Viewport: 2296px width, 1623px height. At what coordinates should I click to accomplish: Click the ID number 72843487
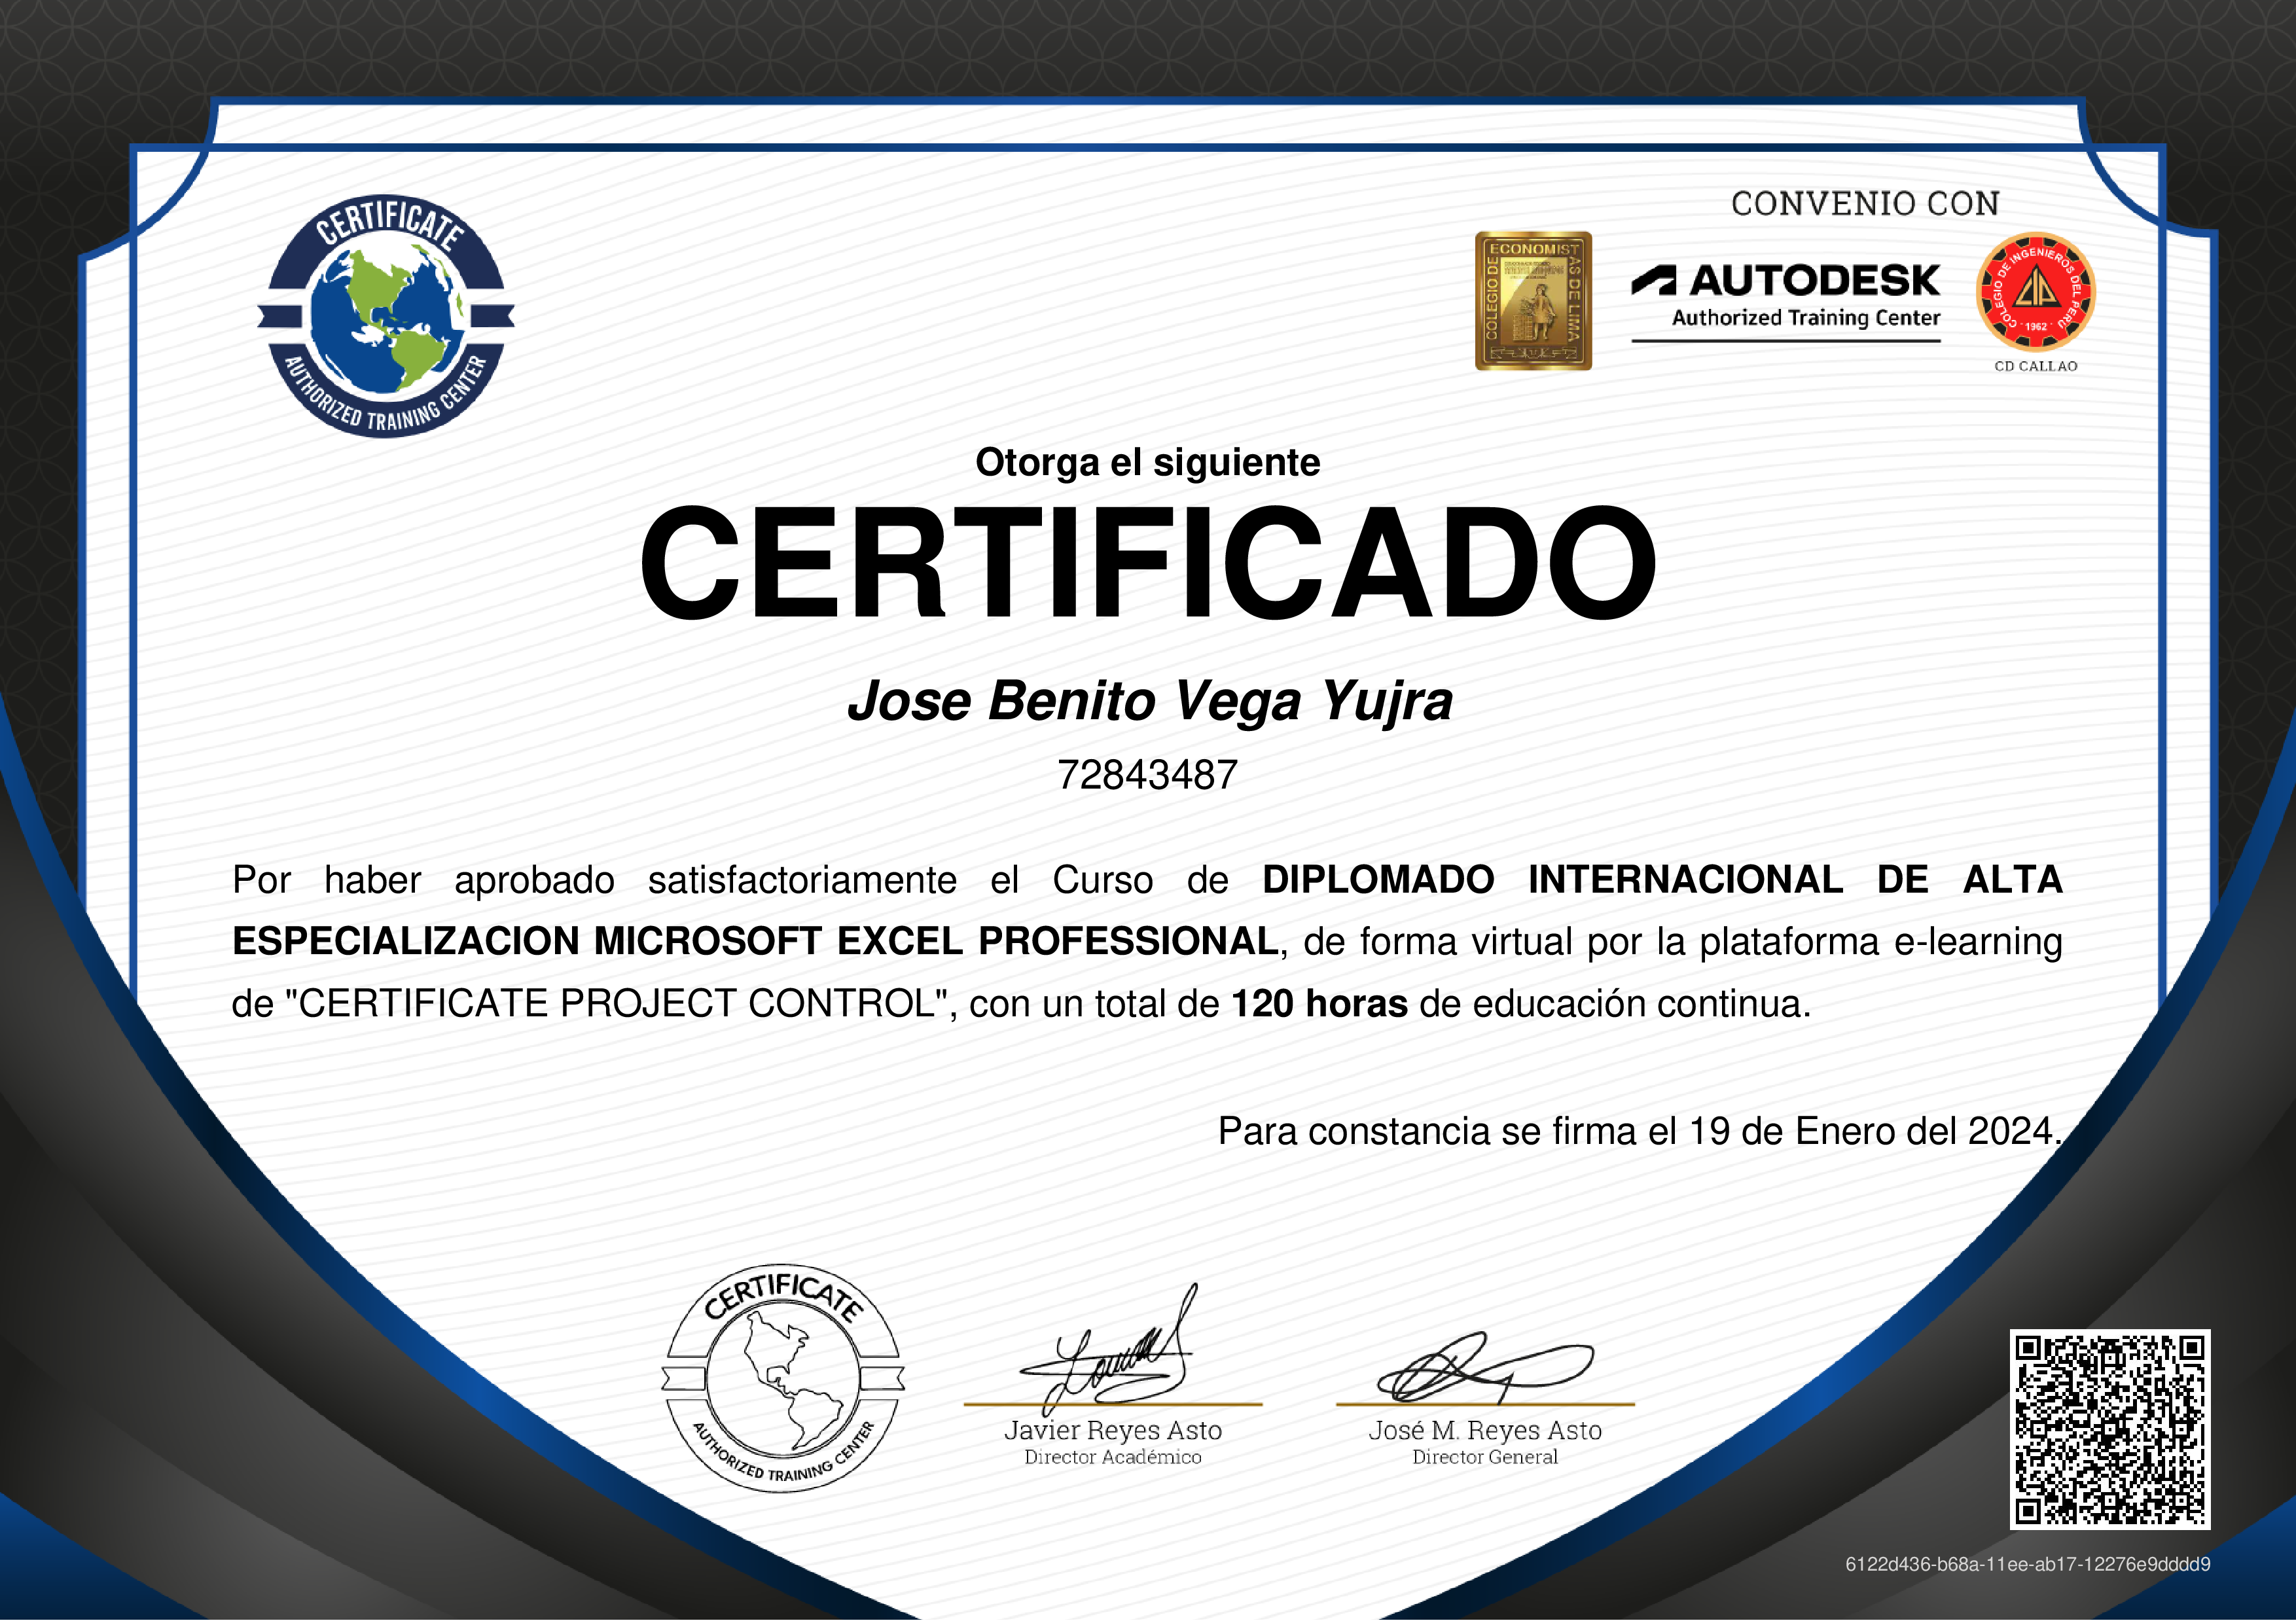coord(1148,775)
